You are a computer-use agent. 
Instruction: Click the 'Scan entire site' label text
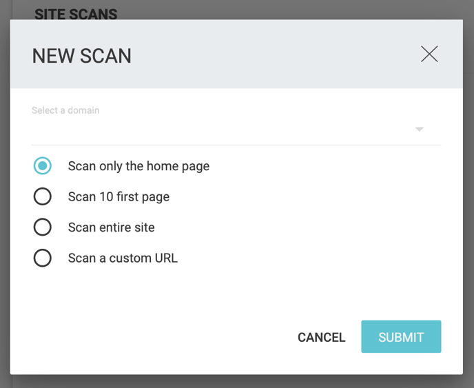coord(111,227)
